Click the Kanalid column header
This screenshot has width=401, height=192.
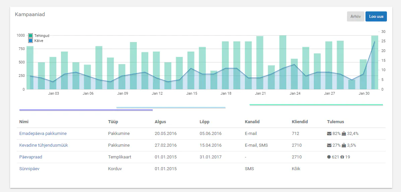(252, 122)
